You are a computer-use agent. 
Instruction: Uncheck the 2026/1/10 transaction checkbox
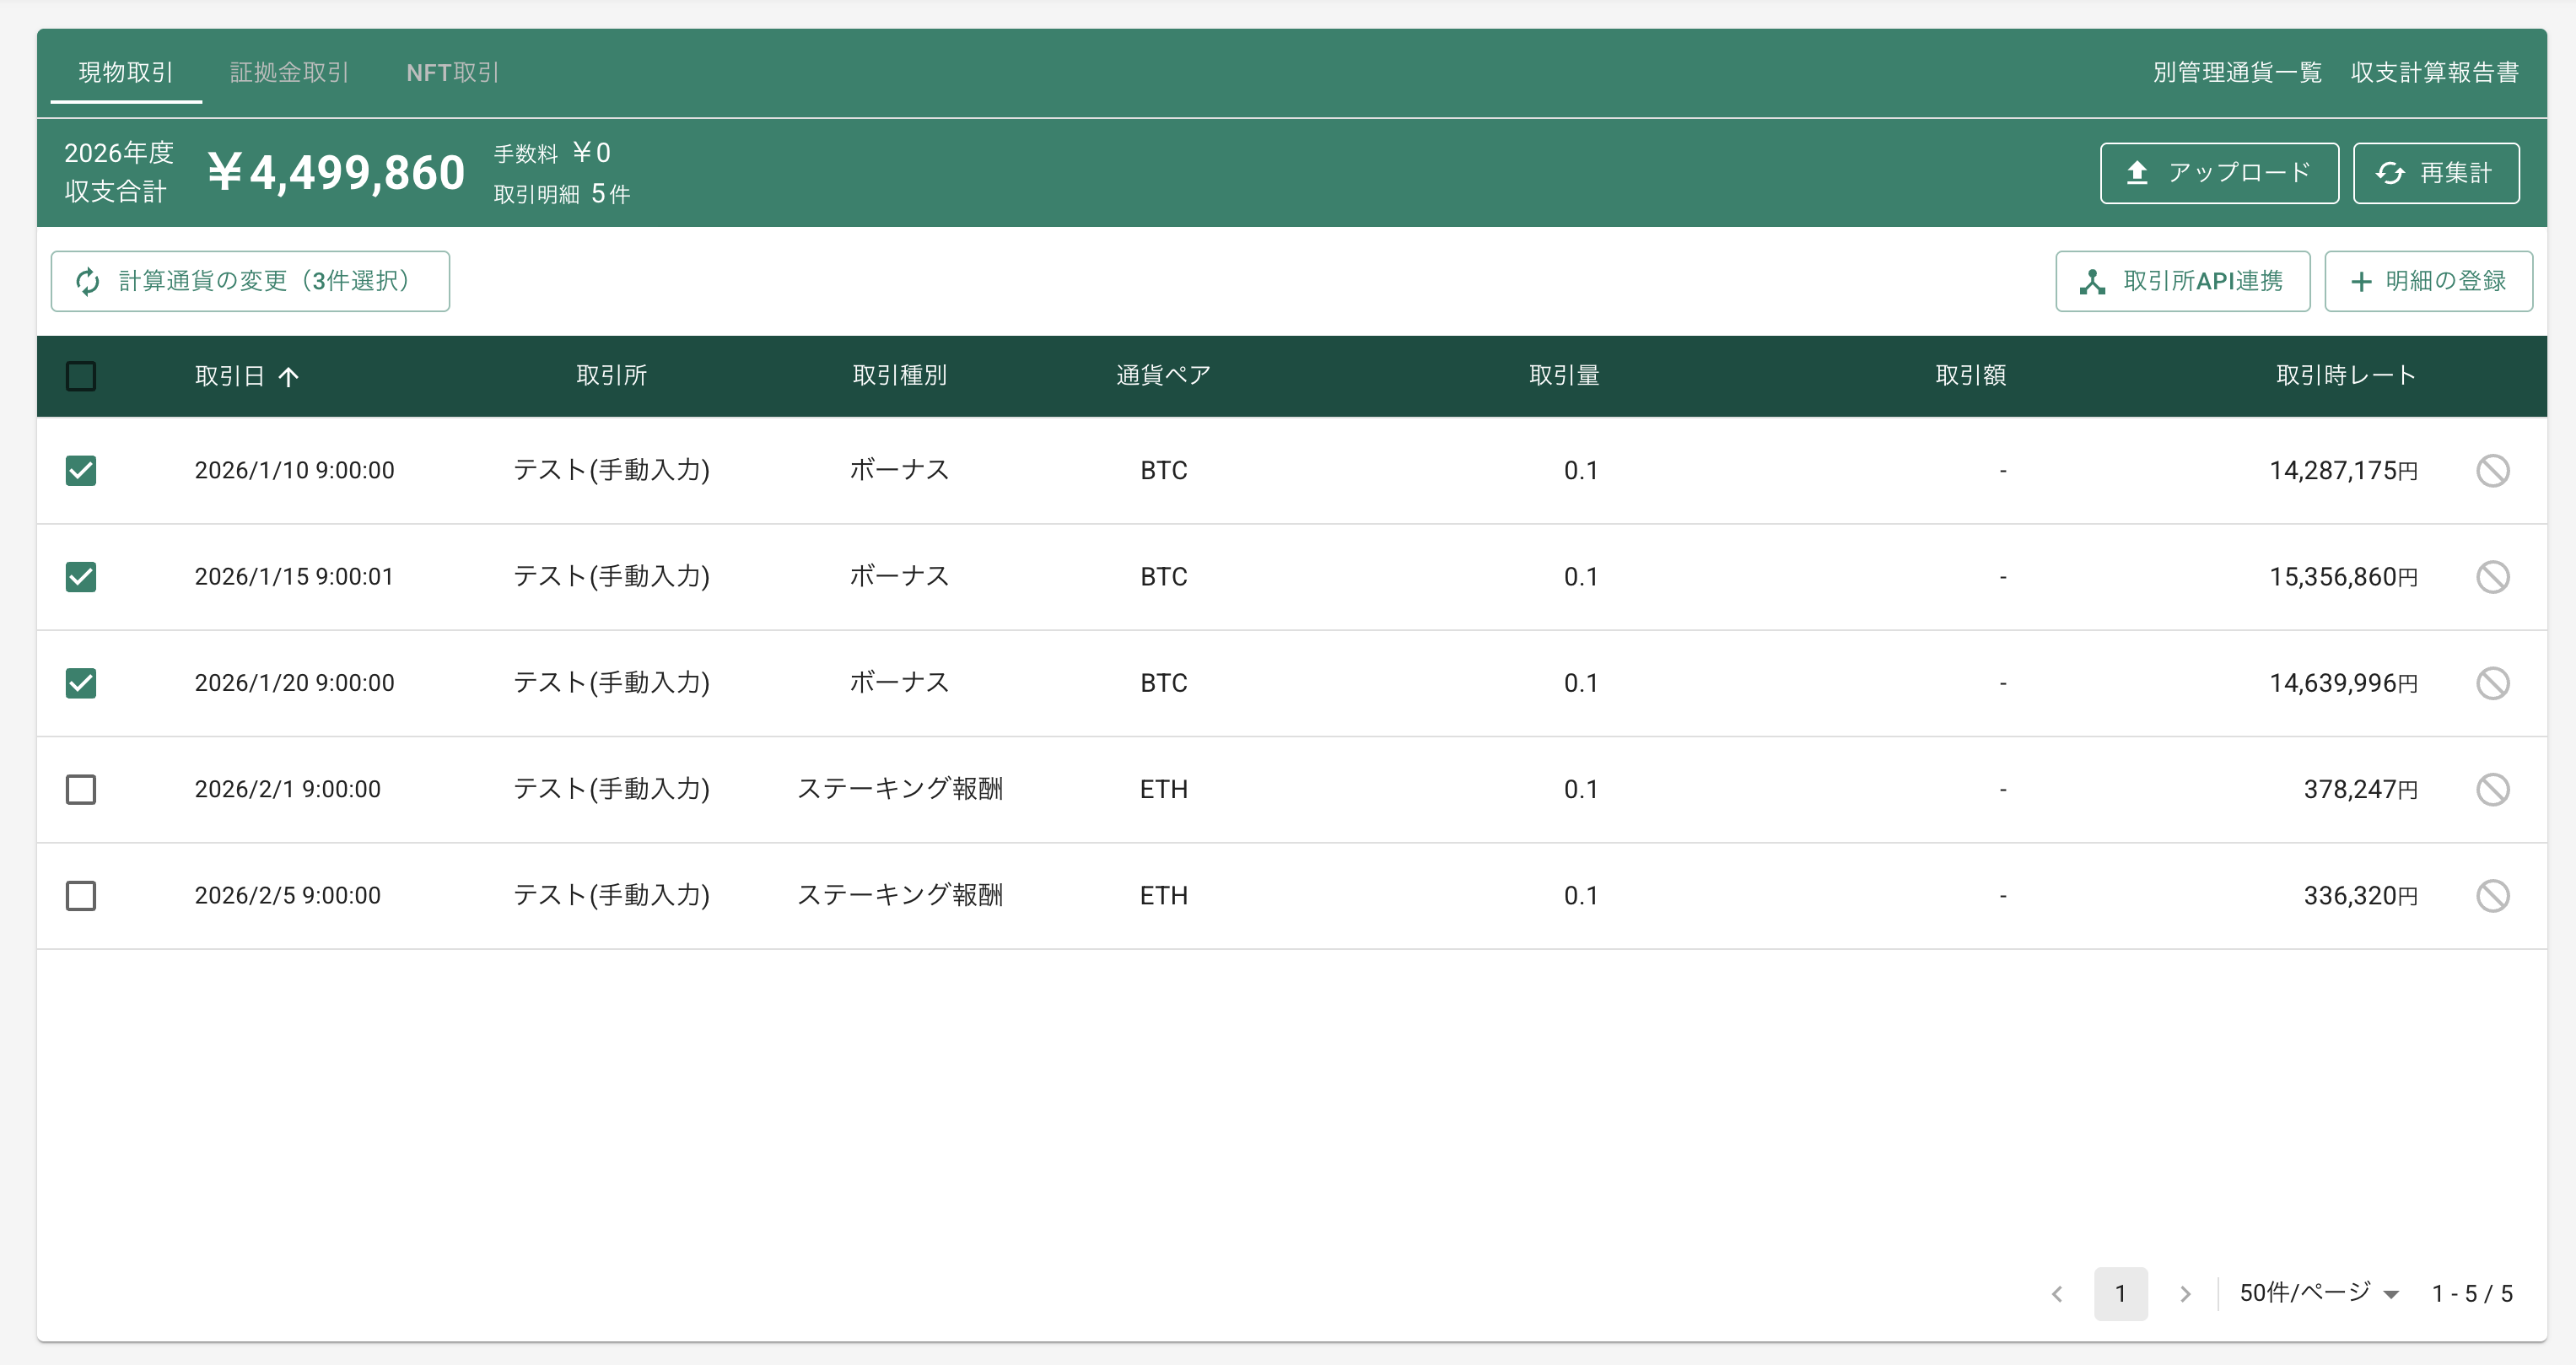81,470
